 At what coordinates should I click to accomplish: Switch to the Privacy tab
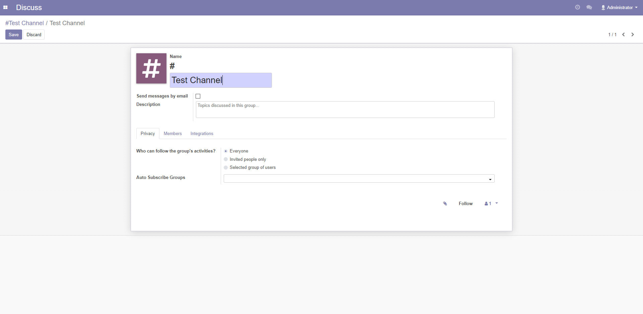pos(148,133)
